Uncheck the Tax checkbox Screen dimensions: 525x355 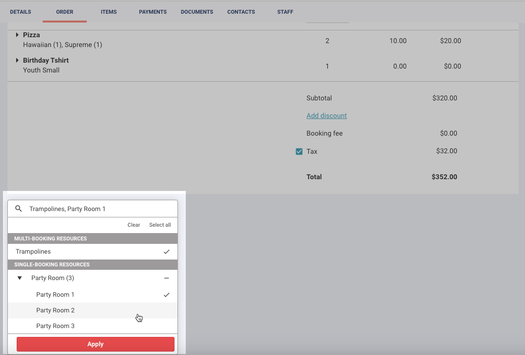(299, 152)
